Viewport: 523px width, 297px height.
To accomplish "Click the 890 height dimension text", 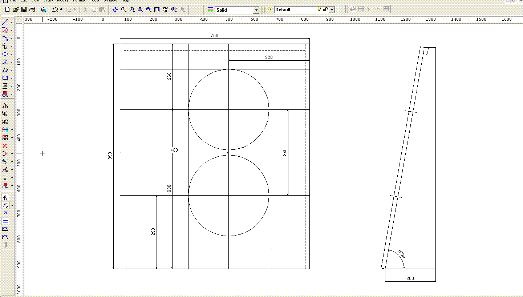I will pos(110,156).
